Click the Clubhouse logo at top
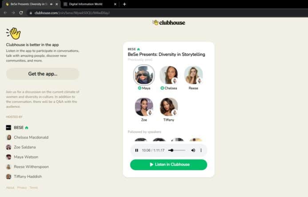 click(x=169, y=23)
